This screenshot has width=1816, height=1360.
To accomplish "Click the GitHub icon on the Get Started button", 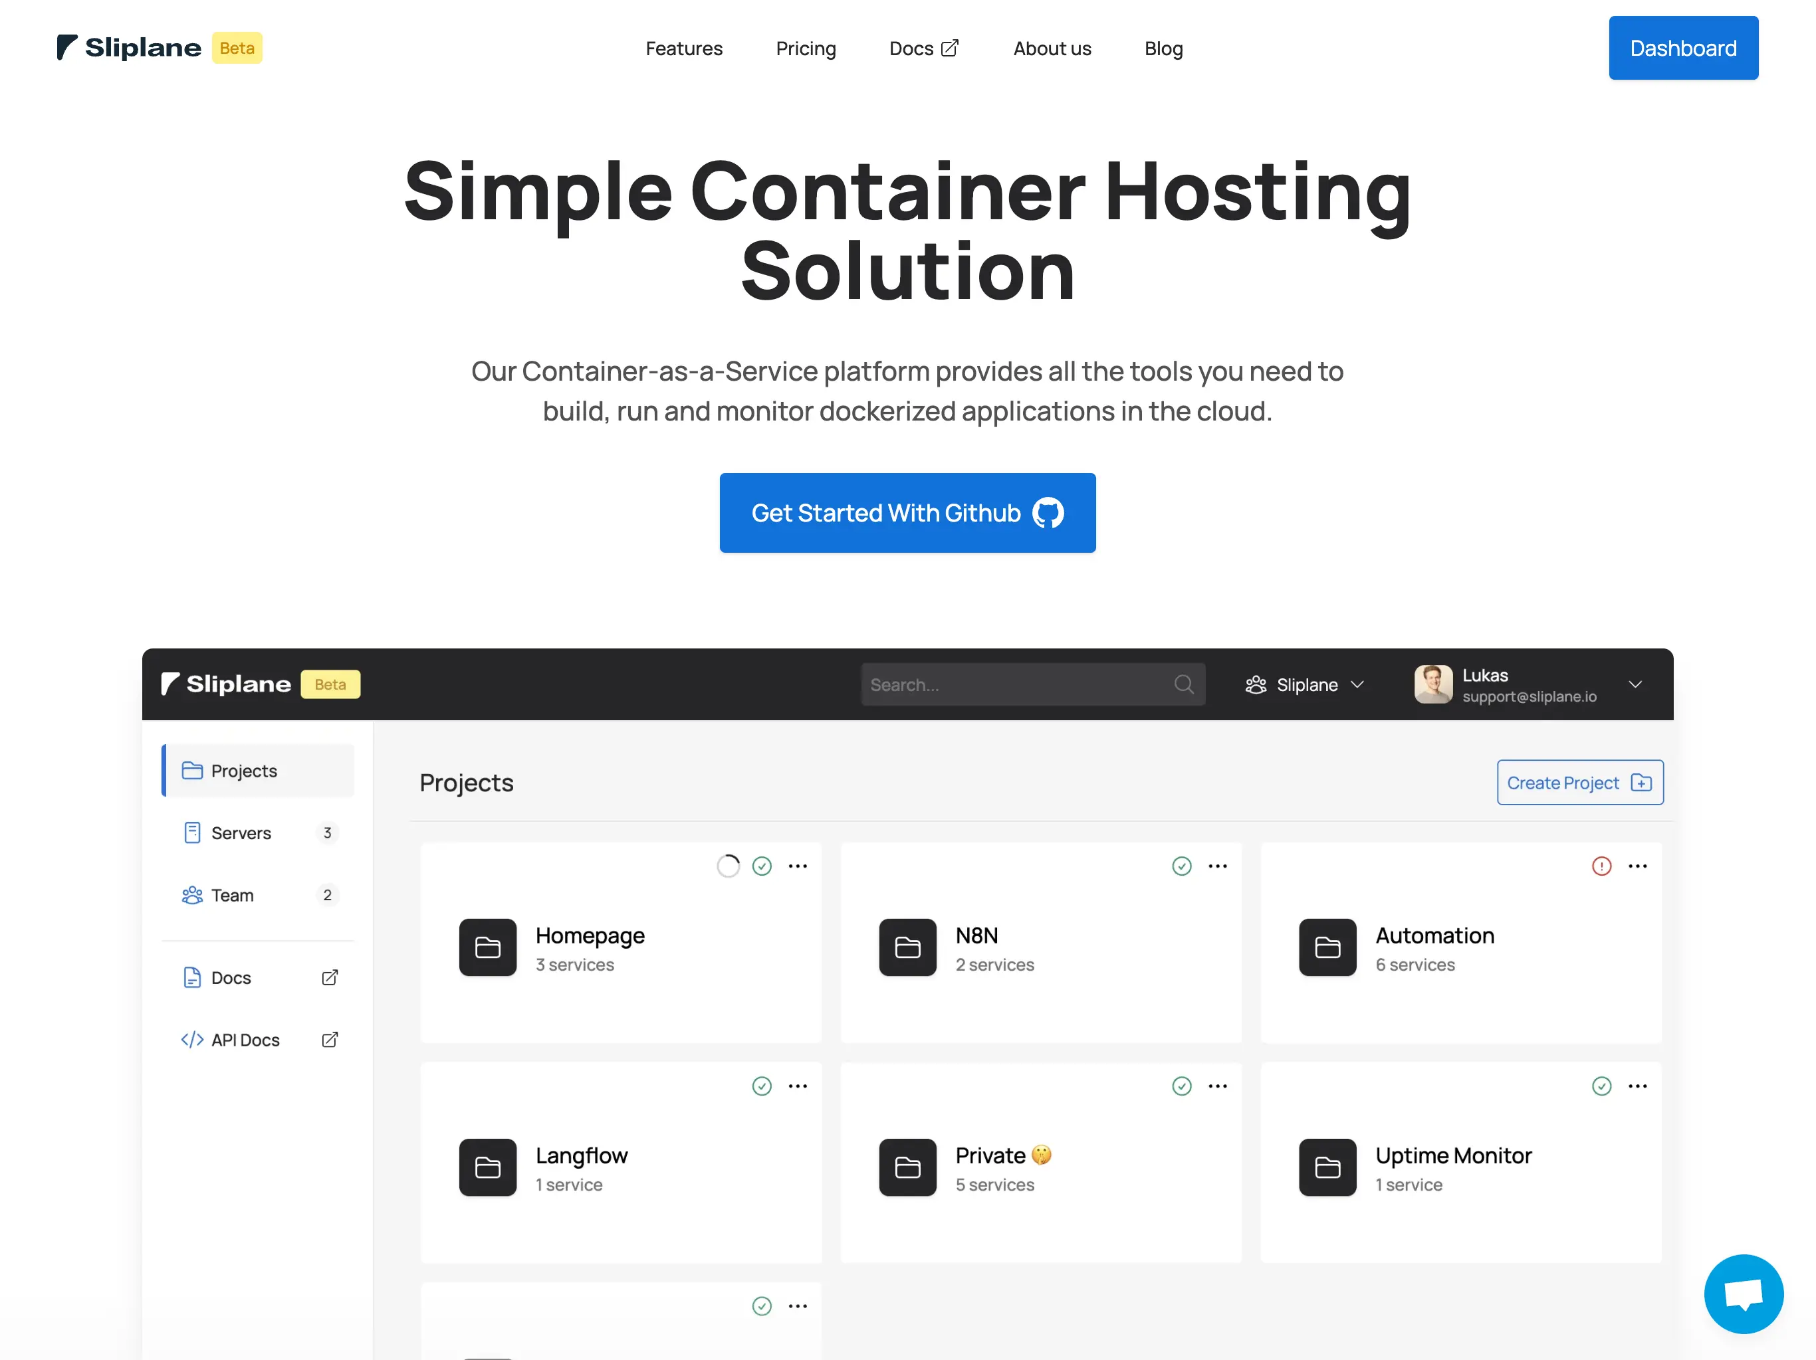I will pyautogui.click(x=1048, y=512).
